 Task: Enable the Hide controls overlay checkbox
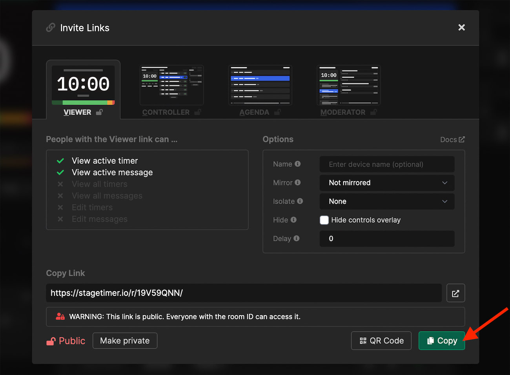(x=324, y=220)
